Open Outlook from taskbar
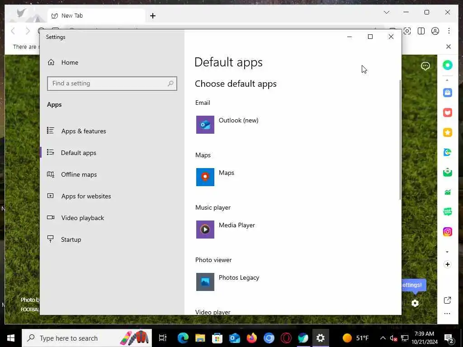Screen dimensions: 463x347 pyautogui.click(x=235, y=338)
